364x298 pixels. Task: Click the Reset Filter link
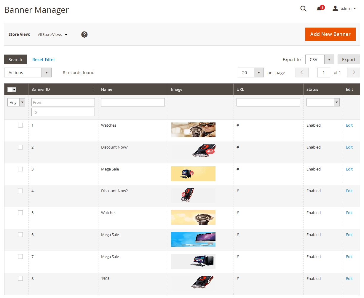(44, 60)
